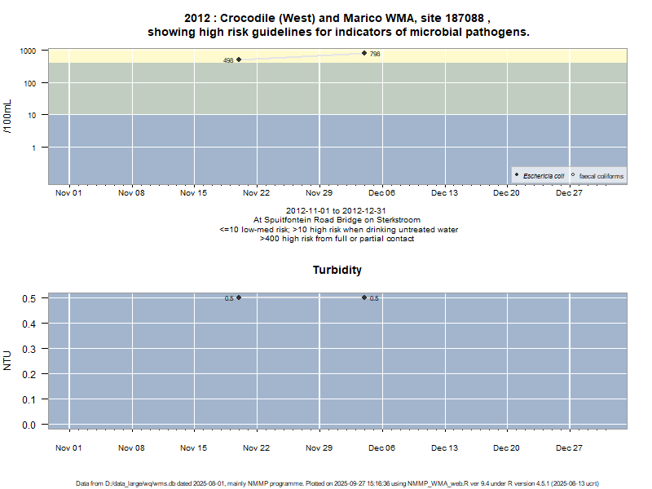Select the right turbidity 0.5 diamond marker
This screenshot has height=489, width=652.
pos(364,297)
